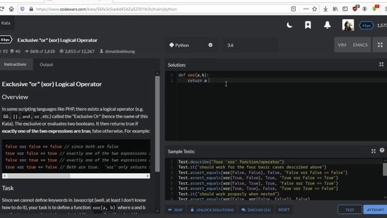Click the 'Task' heading
This screenshot has width=387, height=218.
coord(8,188)
